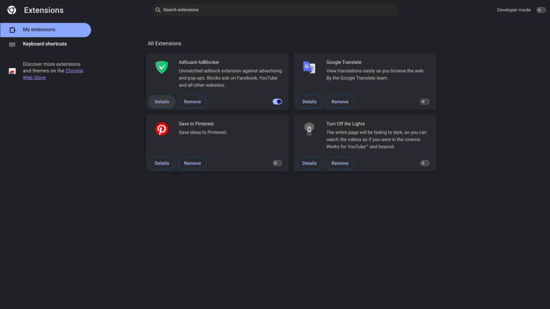Click the My extensions puzzle icon
The height and width of the screenshot is (309, 550).
point(12,30)
